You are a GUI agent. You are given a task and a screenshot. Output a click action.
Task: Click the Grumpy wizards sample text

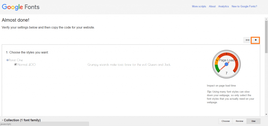[129, 65]
